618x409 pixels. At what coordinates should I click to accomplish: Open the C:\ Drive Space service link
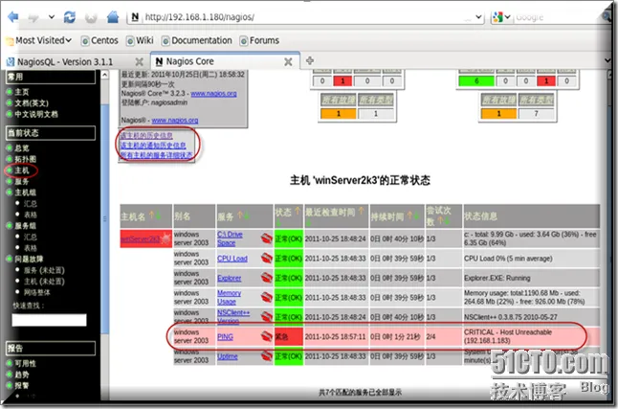[230, 239]
